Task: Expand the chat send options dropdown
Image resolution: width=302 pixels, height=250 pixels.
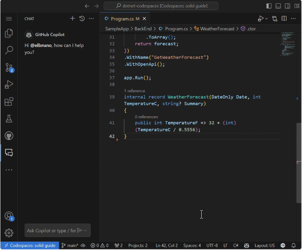Action: (85, 231)
